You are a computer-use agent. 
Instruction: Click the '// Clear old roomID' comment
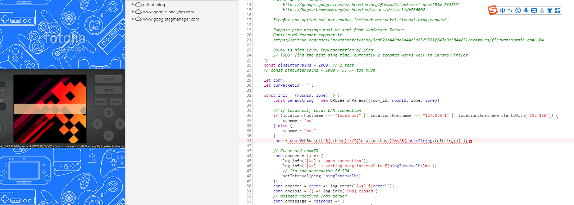point(296,151)
